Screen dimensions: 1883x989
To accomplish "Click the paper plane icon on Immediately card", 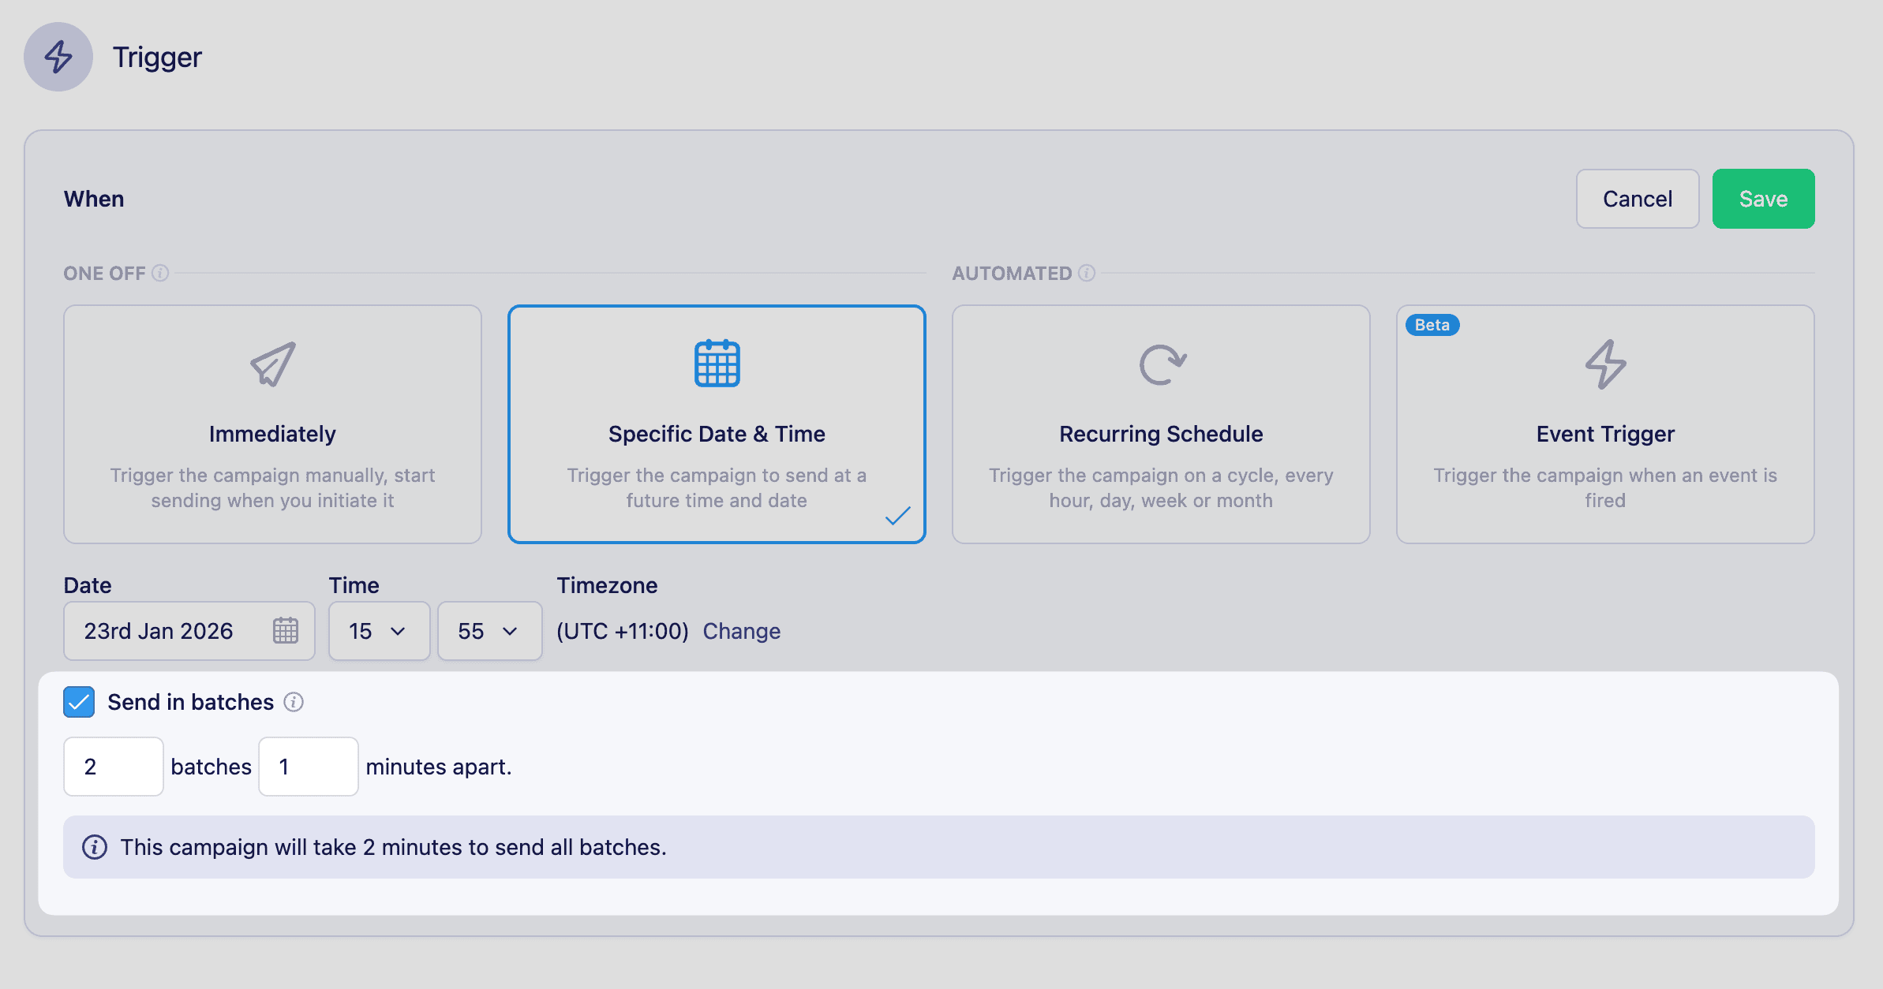I will pyautogui.click(x=271, y=364).
